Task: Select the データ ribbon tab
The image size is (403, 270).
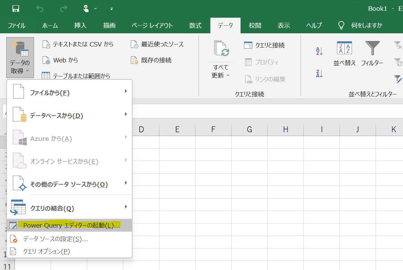Action: [225, 25]
